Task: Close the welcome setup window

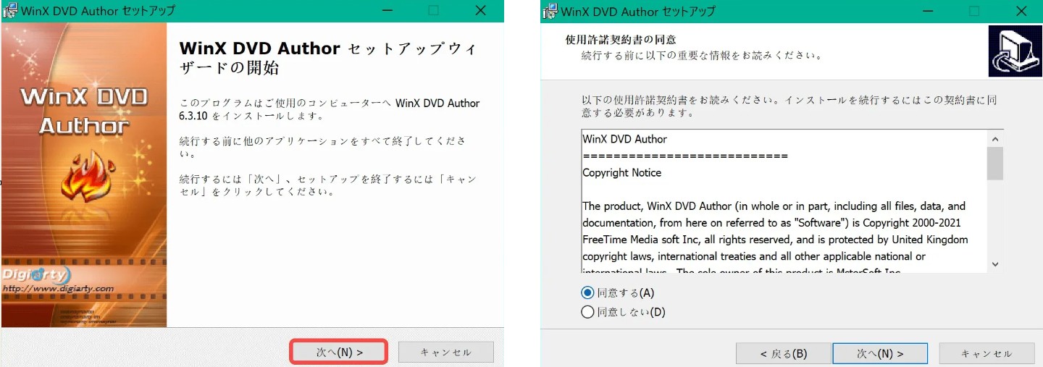Action: coord(480,11)
